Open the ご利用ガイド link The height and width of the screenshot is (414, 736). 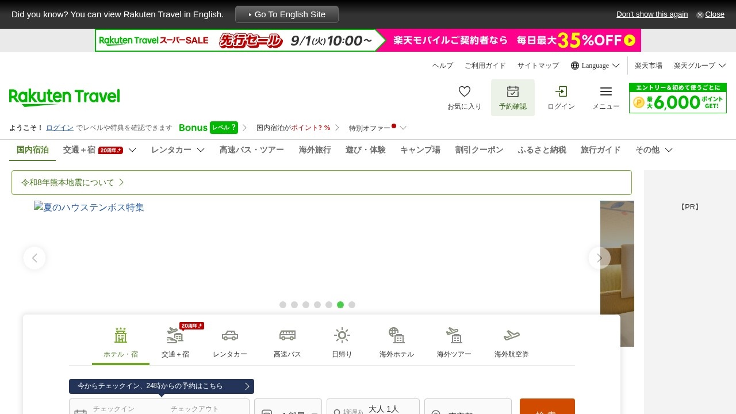click(485, 66)
